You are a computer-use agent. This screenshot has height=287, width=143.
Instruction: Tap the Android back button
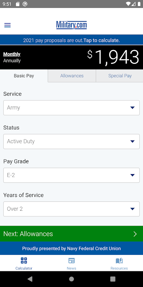tap(30, 279)
